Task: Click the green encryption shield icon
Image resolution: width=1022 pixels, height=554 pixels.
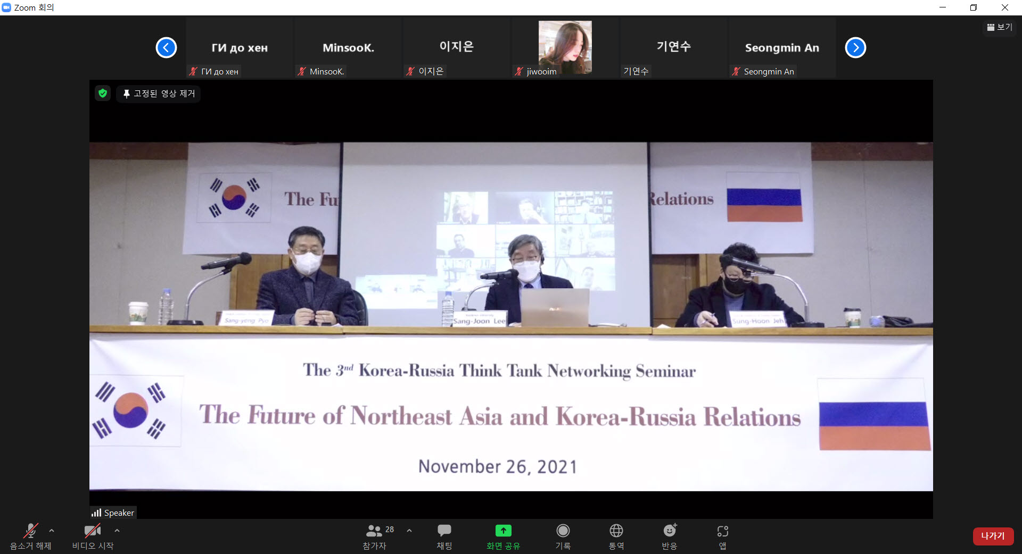Action: 103,94
